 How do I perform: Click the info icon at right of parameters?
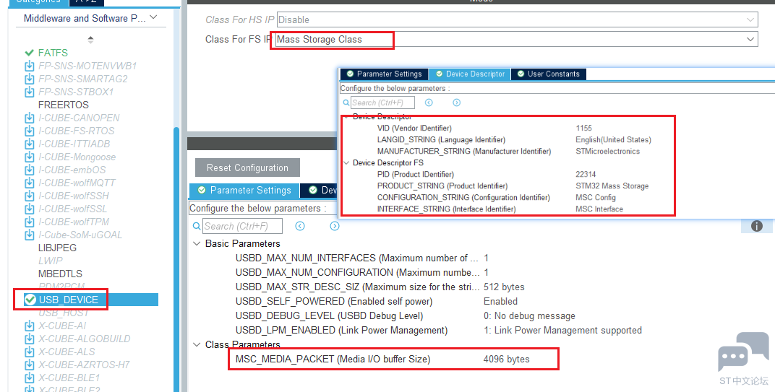(757, 226)
